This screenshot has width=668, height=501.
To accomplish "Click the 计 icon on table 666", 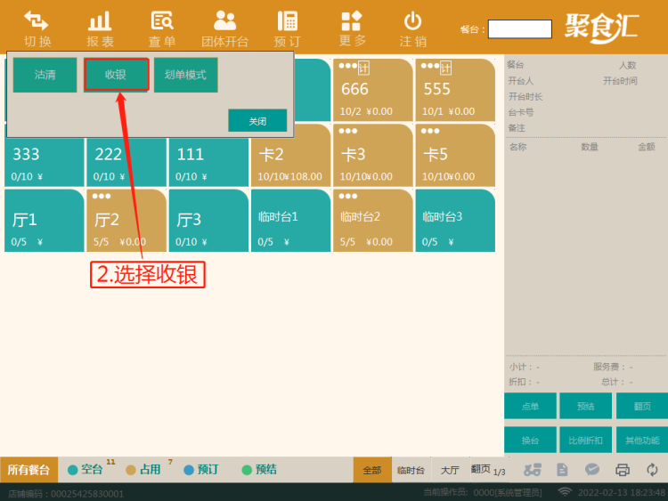I will [x=363, y=68].
